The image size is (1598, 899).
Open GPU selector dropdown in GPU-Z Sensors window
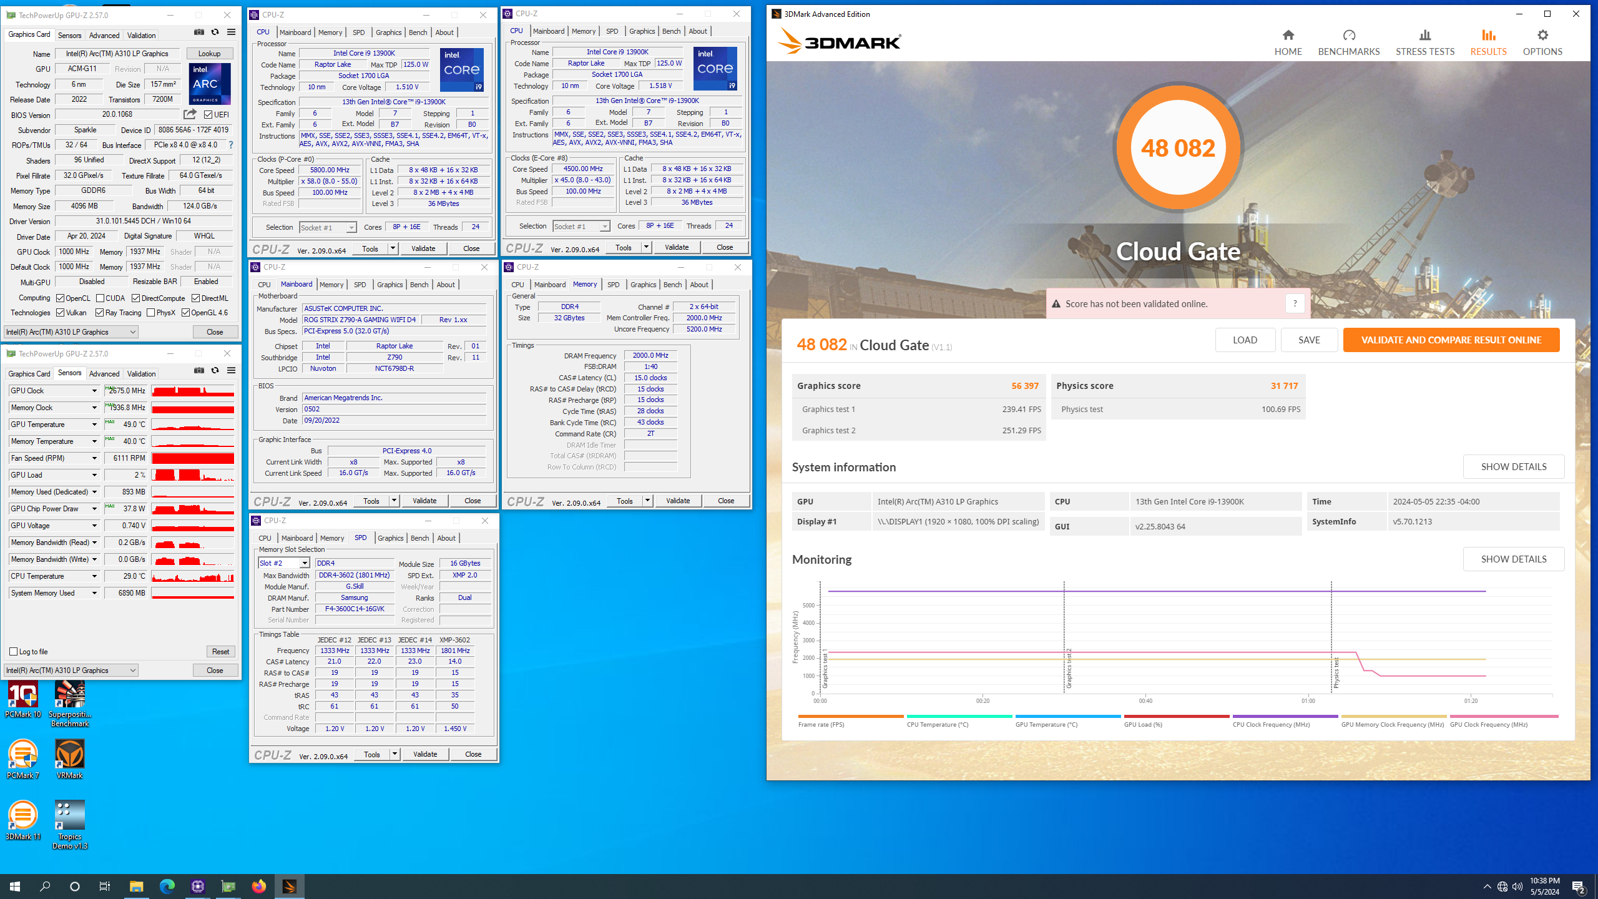pos(71,671)
